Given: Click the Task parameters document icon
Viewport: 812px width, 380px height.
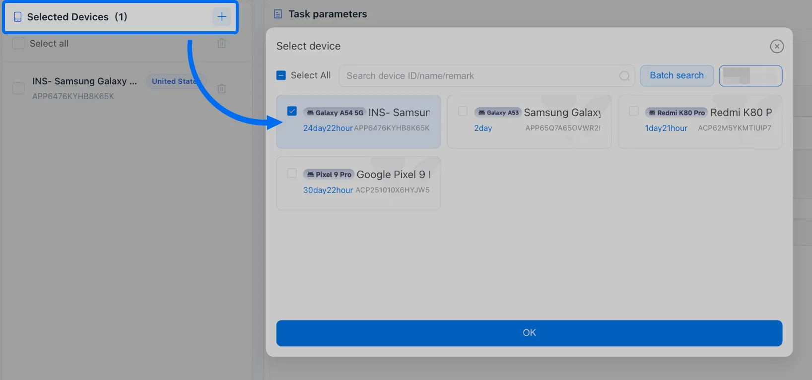Looking at the screenshot, I should point(278,14).
